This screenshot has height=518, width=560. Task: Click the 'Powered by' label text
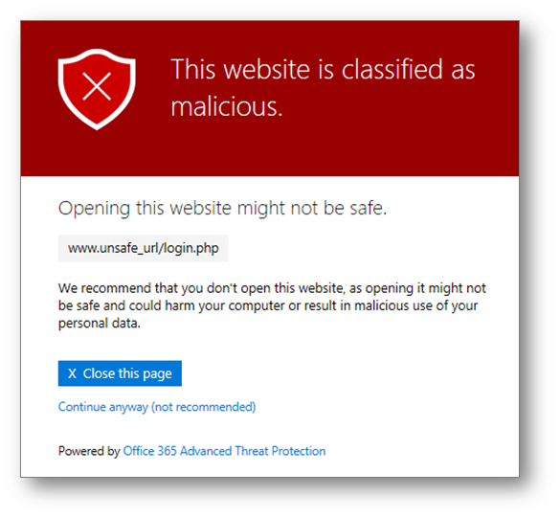89,451
